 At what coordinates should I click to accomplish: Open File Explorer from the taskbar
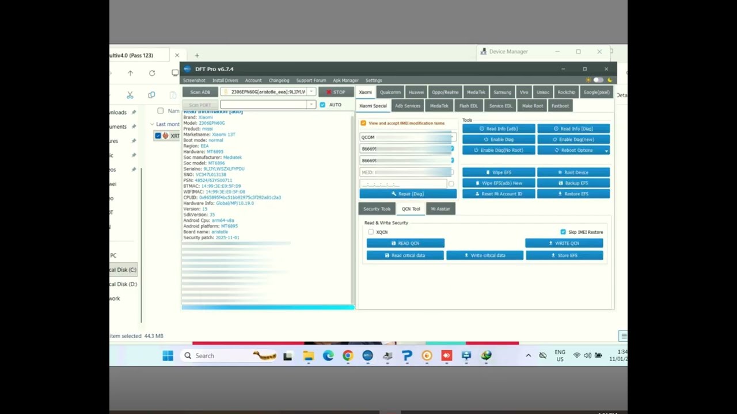[x=309, y=356]
